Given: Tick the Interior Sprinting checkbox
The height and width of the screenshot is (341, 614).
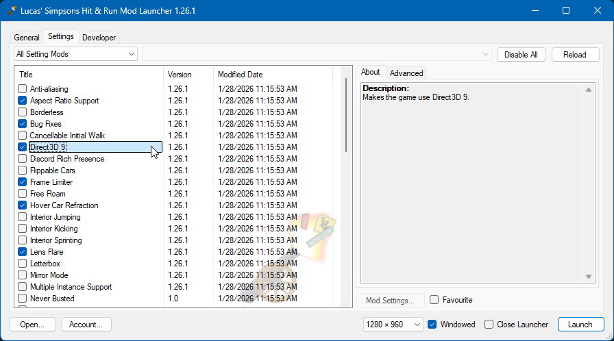Looking at the screenshot, I should click(x=23, y=240).
